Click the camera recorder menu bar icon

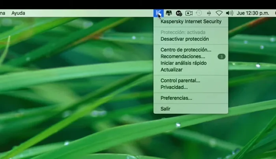(x=189, y=13)
